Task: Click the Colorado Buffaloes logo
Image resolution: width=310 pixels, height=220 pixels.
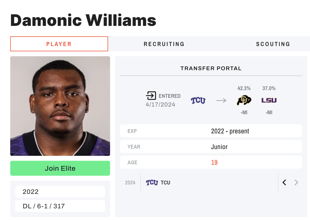Action: [244, 100]
